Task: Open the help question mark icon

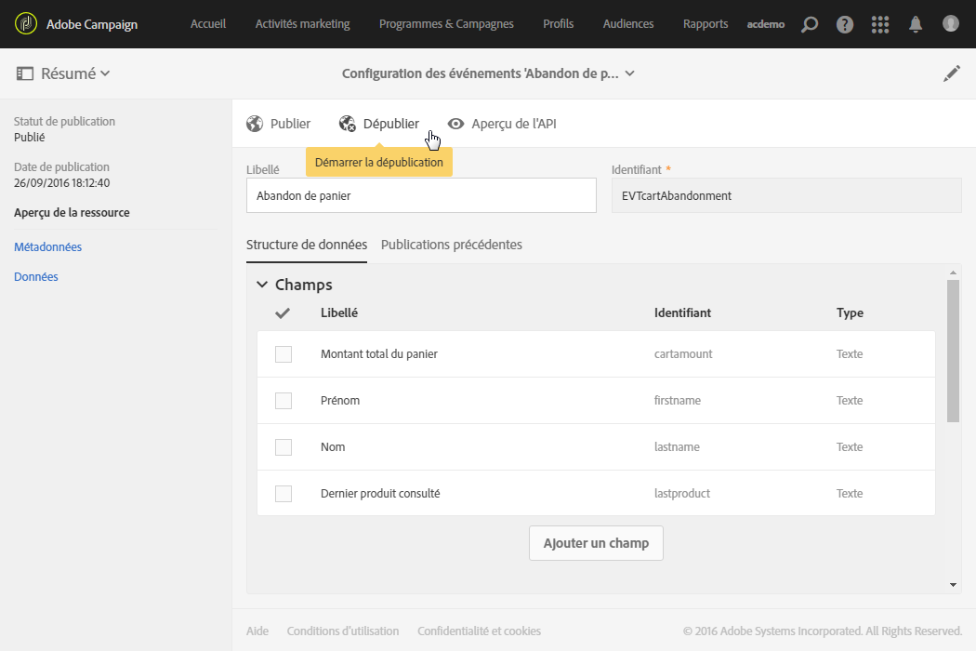Action: 845,24
